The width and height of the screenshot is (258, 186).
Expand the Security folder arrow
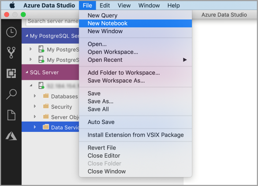[x=35, y=106]
